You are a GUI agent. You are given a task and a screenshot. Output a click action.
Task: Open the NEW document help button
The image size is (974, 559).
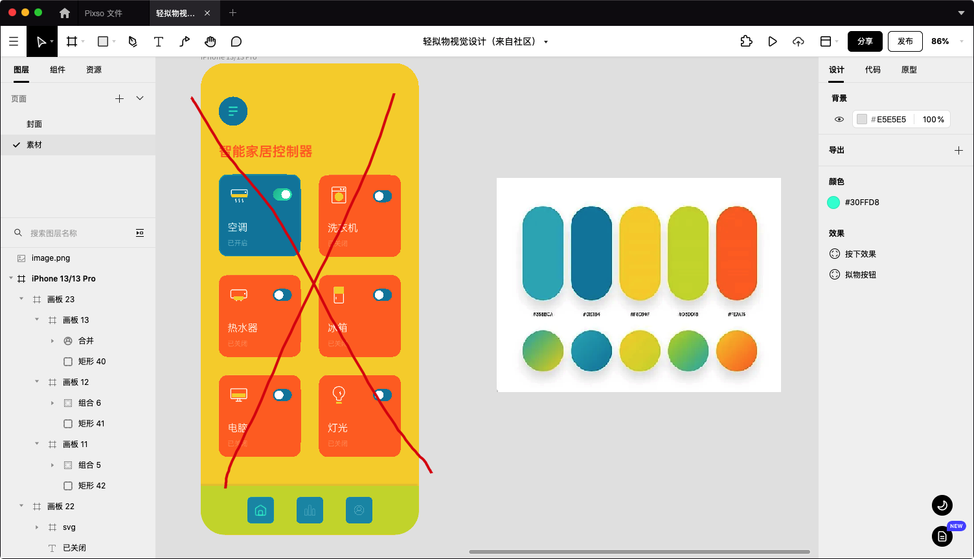(942, 536)
